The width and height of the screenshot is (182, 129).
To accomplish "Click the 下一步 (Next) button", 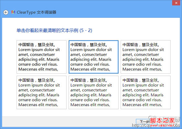I will (146, 122).
